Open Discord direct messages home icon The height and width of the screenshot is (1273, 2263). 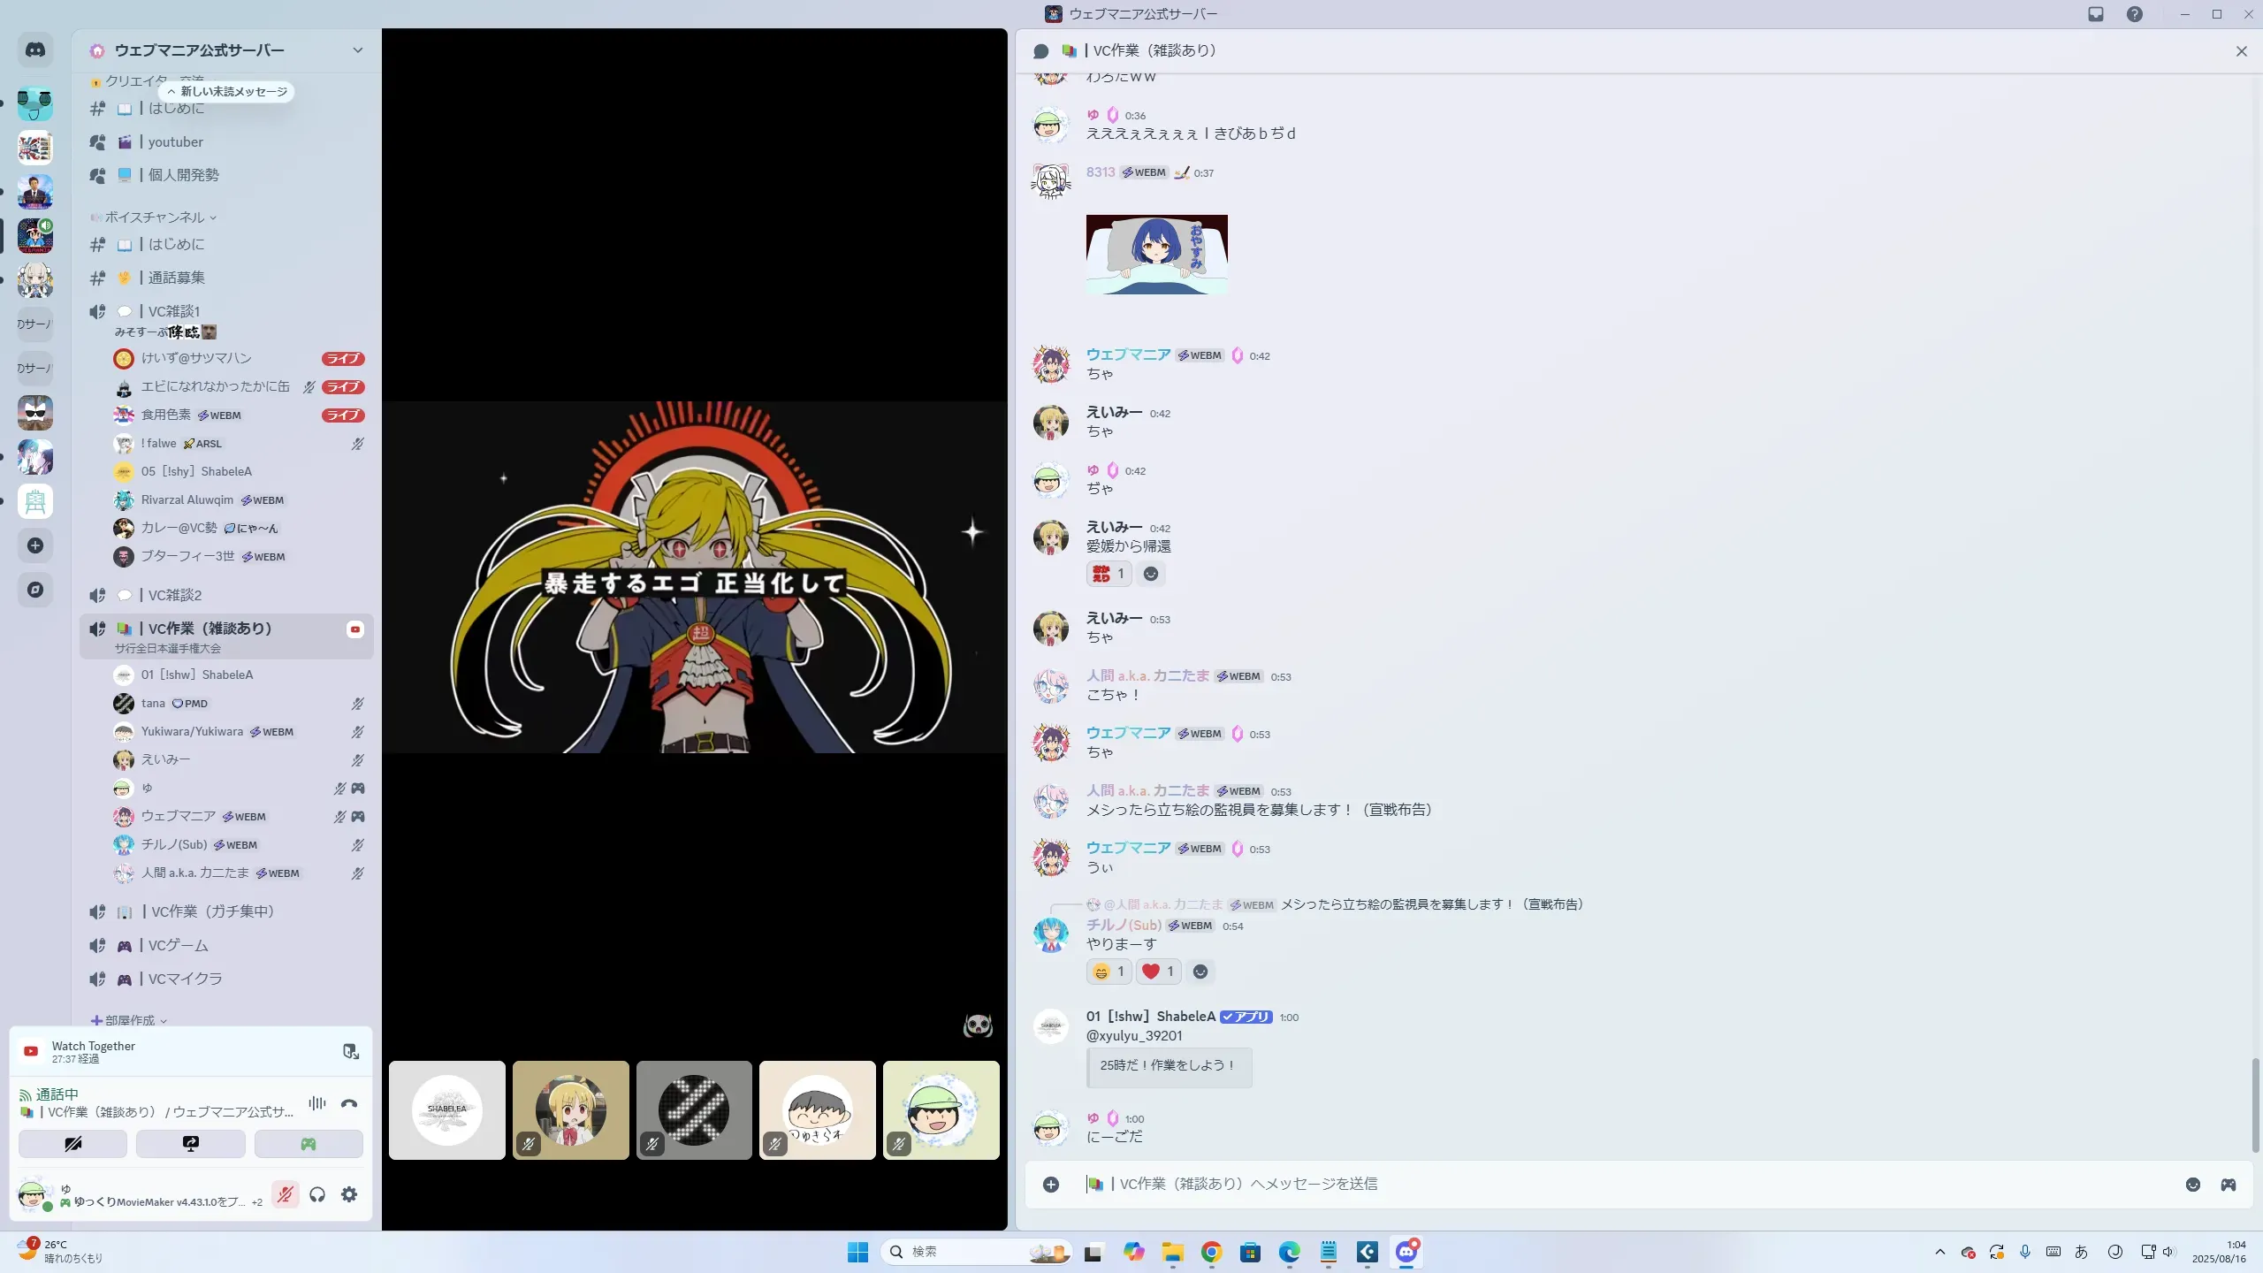pyautogui.click(x=35, y=50)
